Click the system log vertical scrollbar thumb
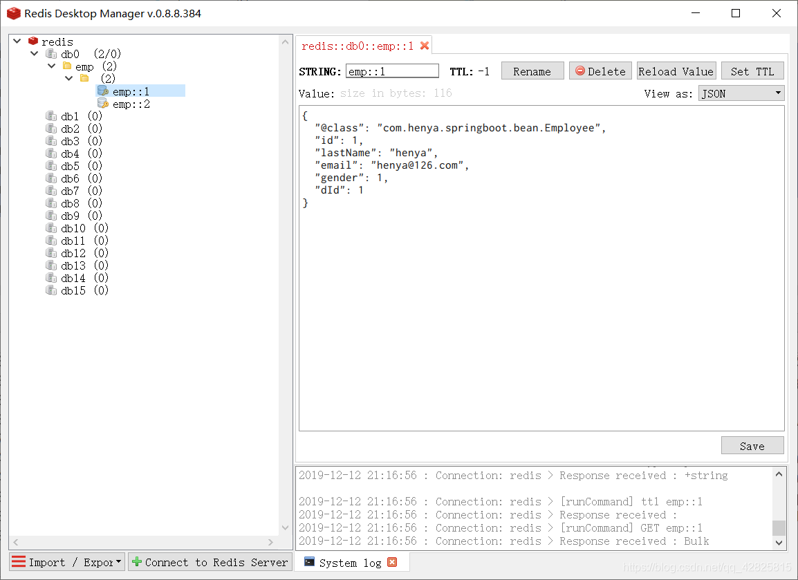This screenshot has width=798, height=580. pos(779,527)
